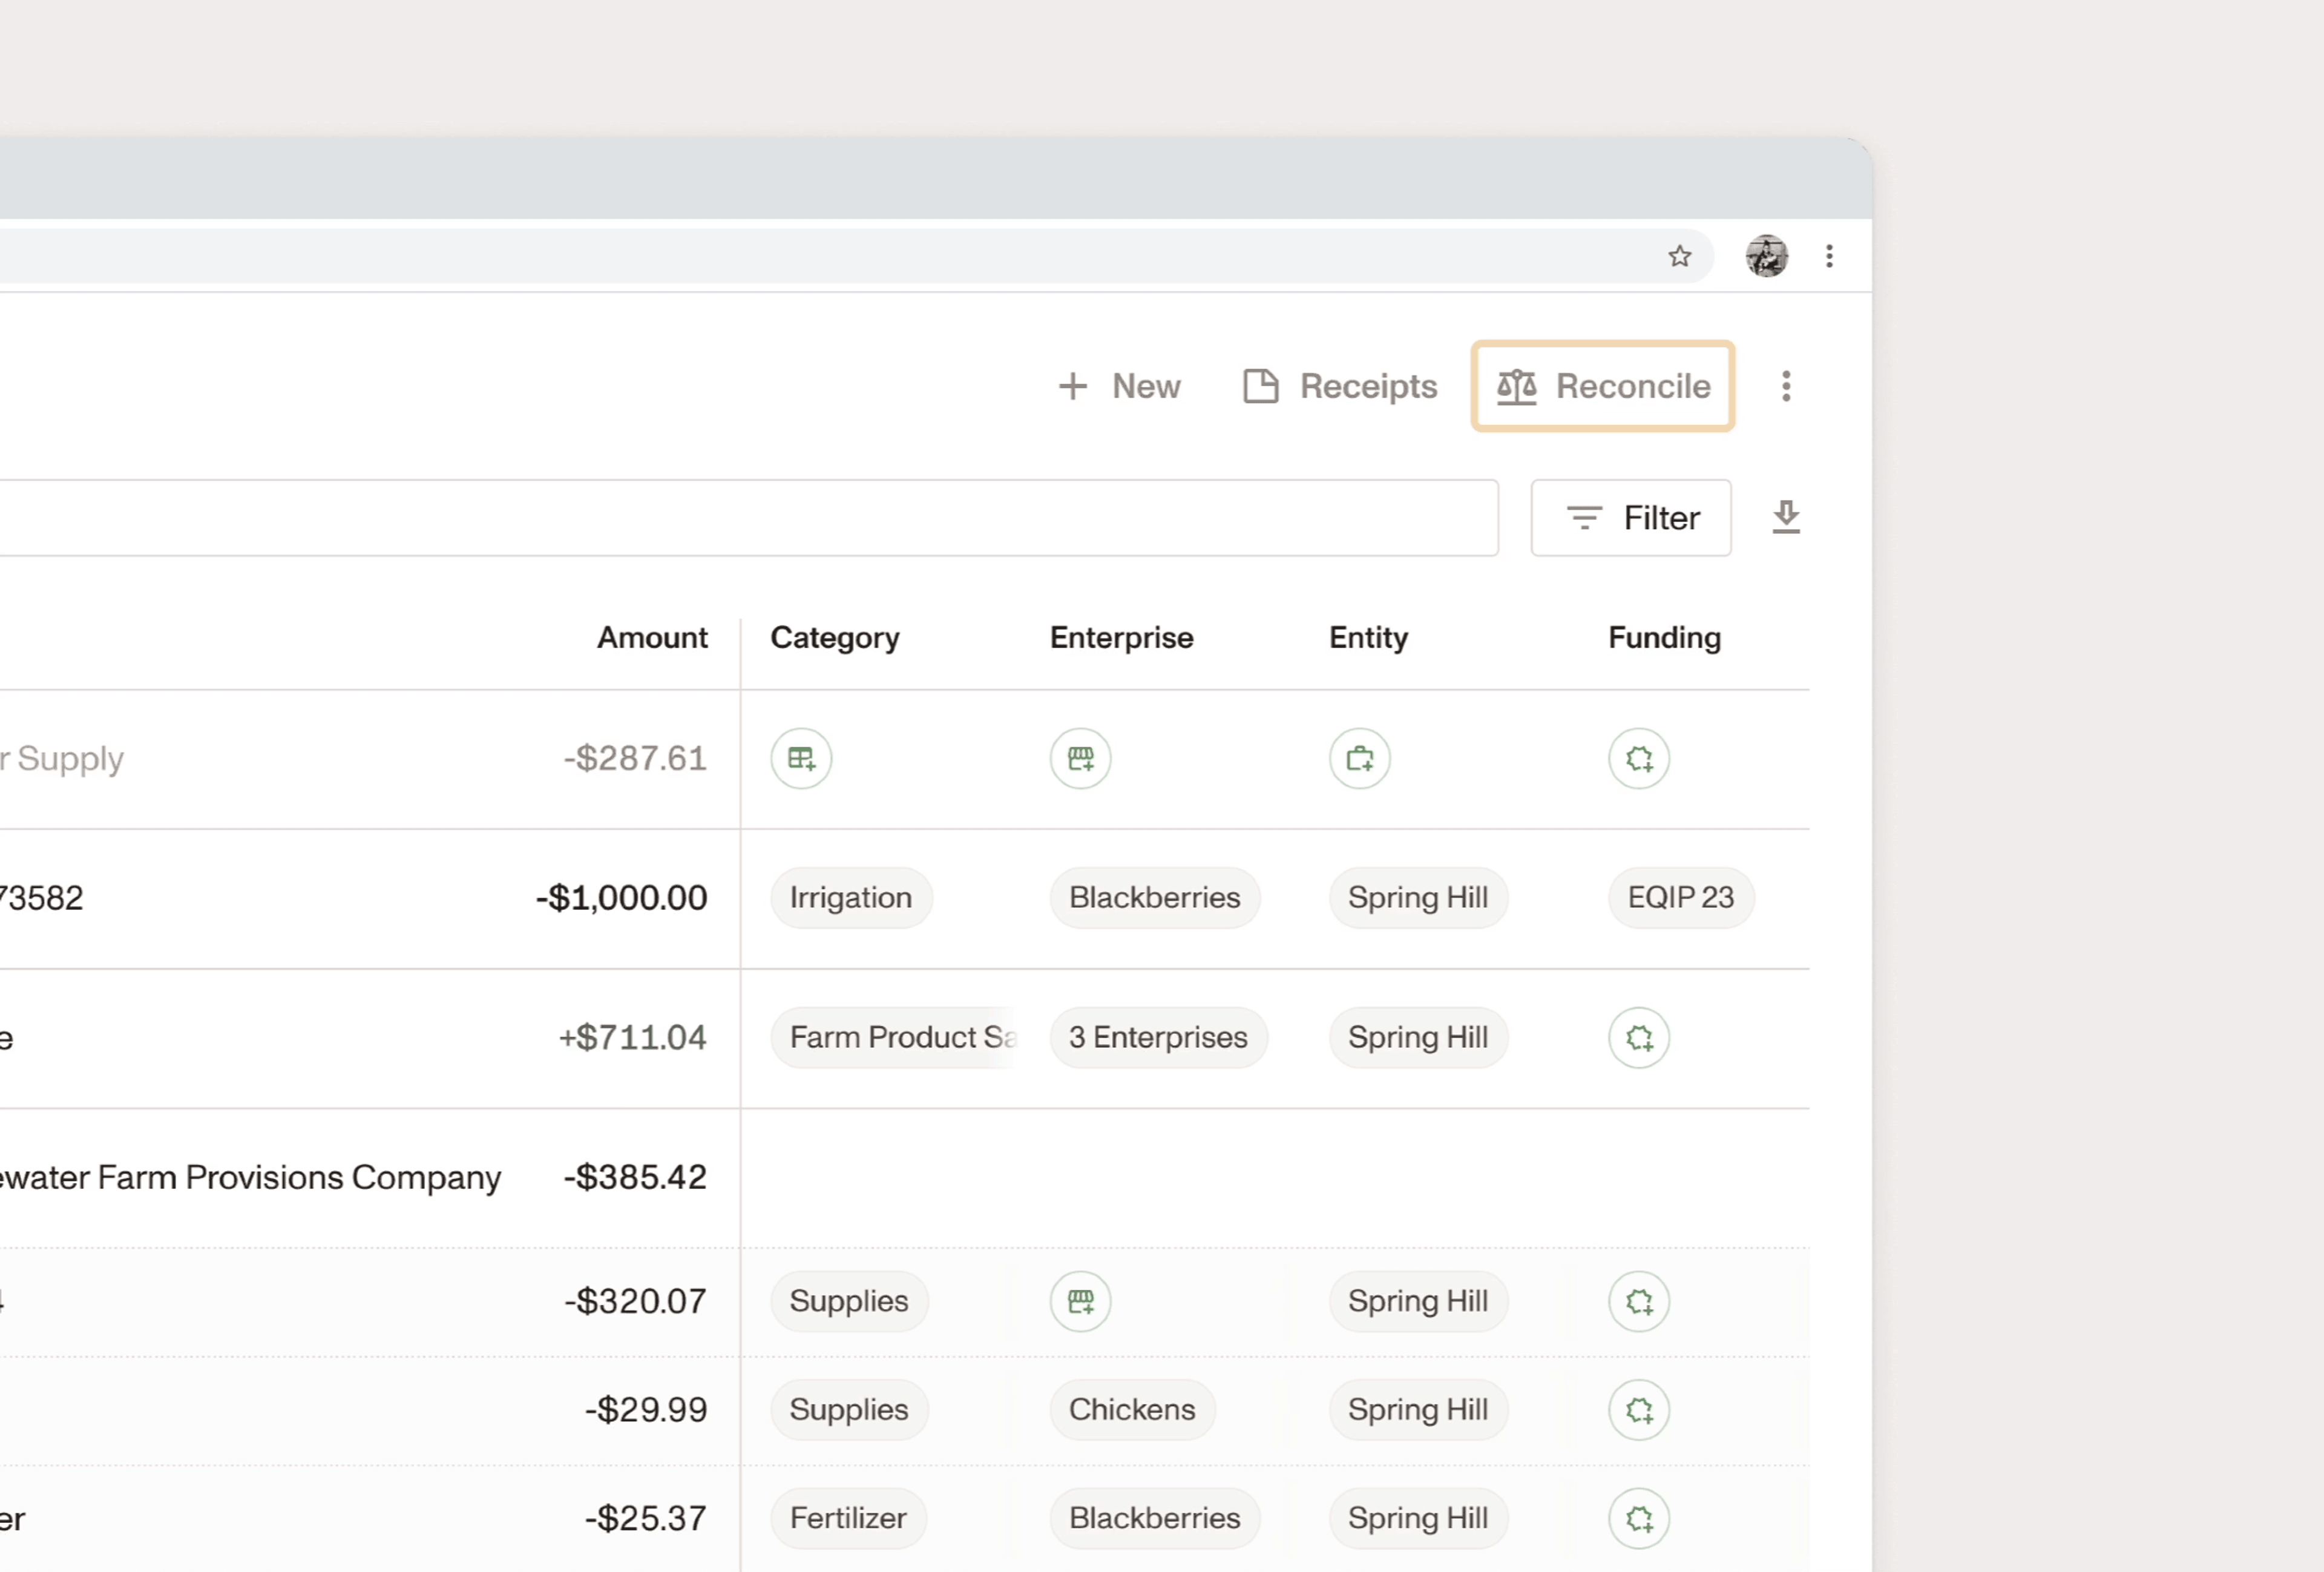2324x1572 pixels.
Task: Click add category icon in Supply row
Action: (x=801, y=759)
